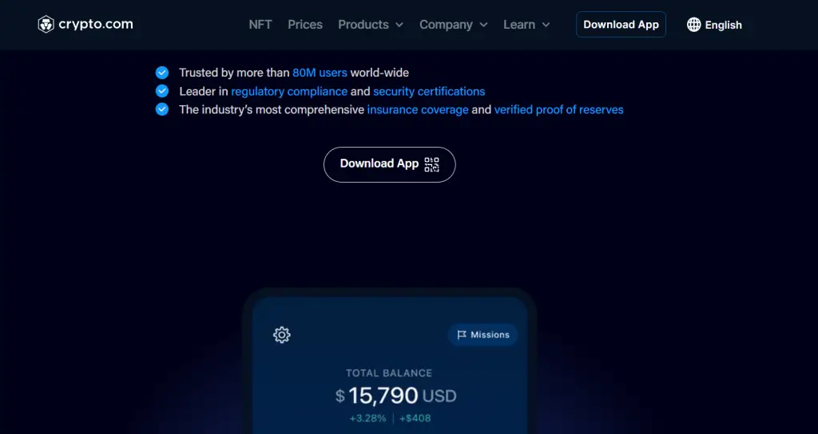Open the settings gear in app preview

click(x=281, y=334)
